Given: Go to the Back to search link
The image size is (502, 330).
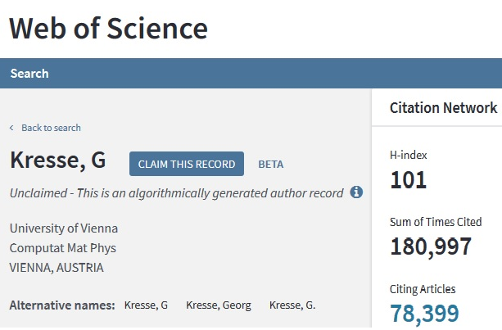Looking at the screenshot, I should point(51,128).
